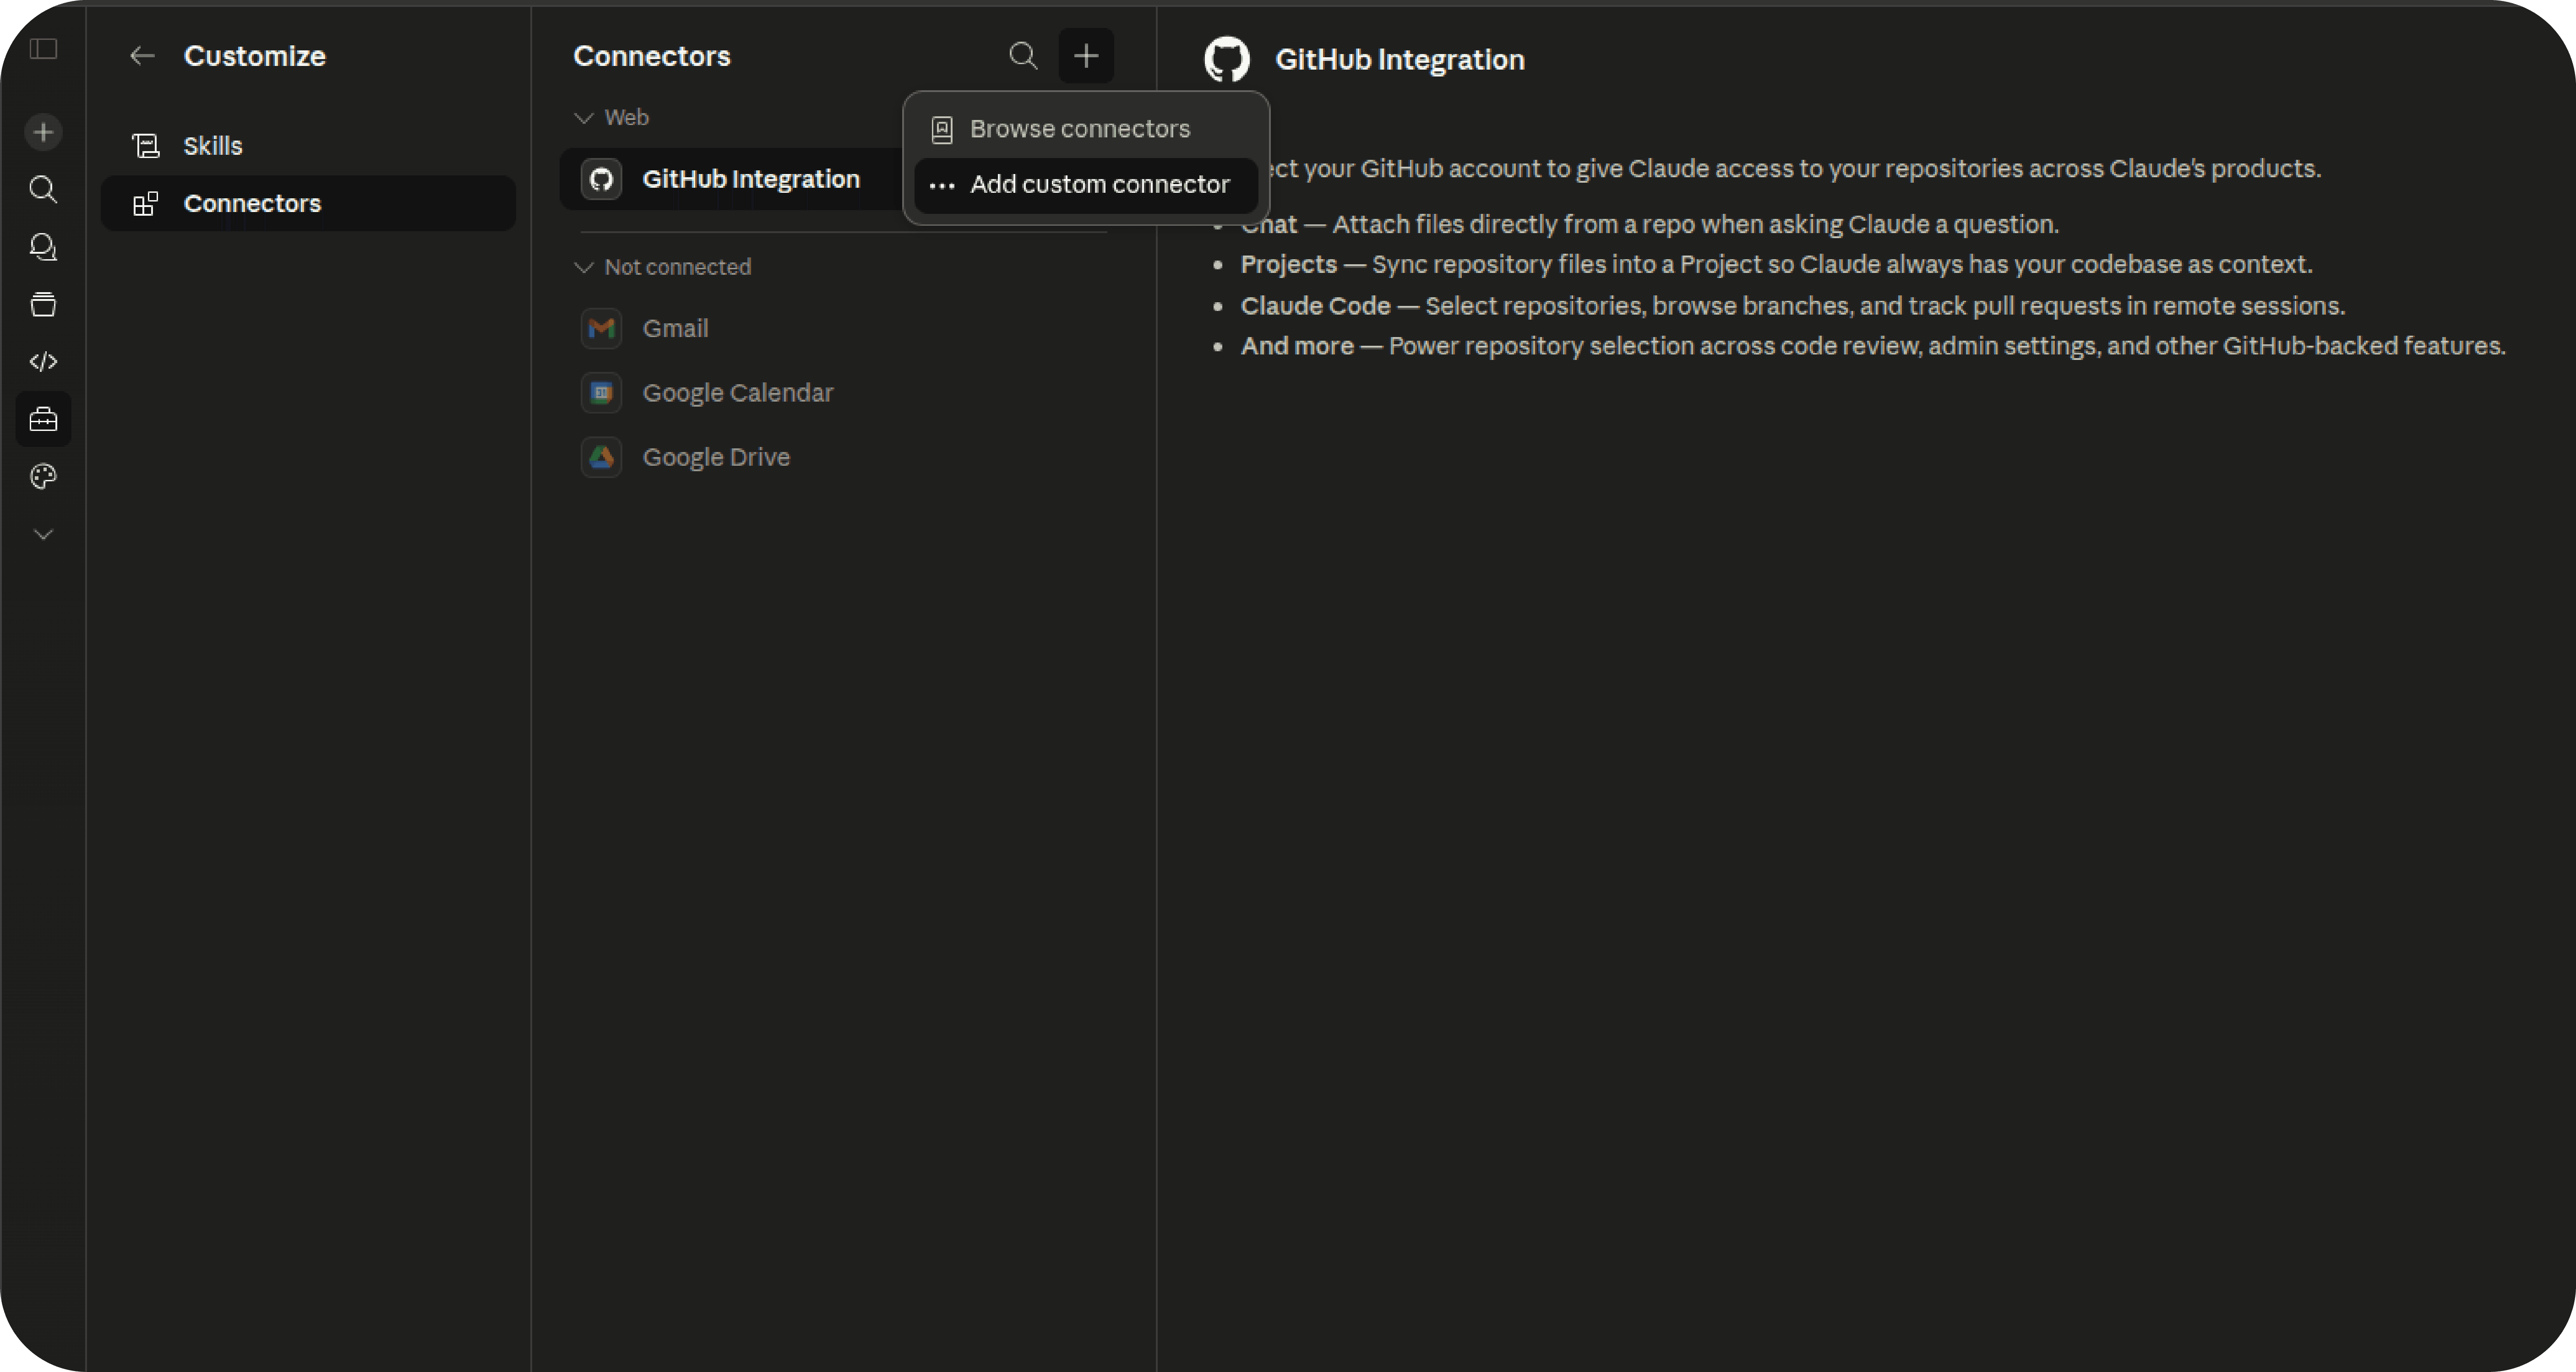Click the Claude Code bullet text
The width and height of the screenshot is (2576, 1372).
coord(1792,305)
